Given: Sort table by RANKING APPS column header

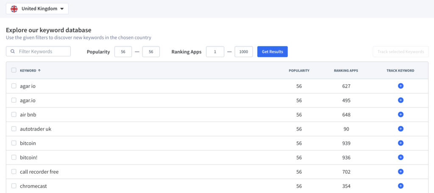Looking at the screenshot, I should (346, 71).
